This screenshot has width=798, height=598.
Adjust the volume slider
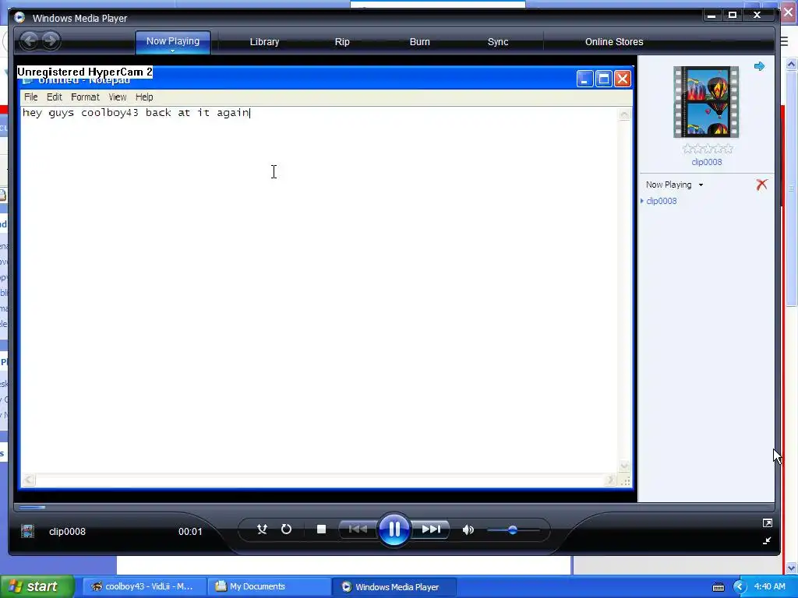click(x=513, y=529)
